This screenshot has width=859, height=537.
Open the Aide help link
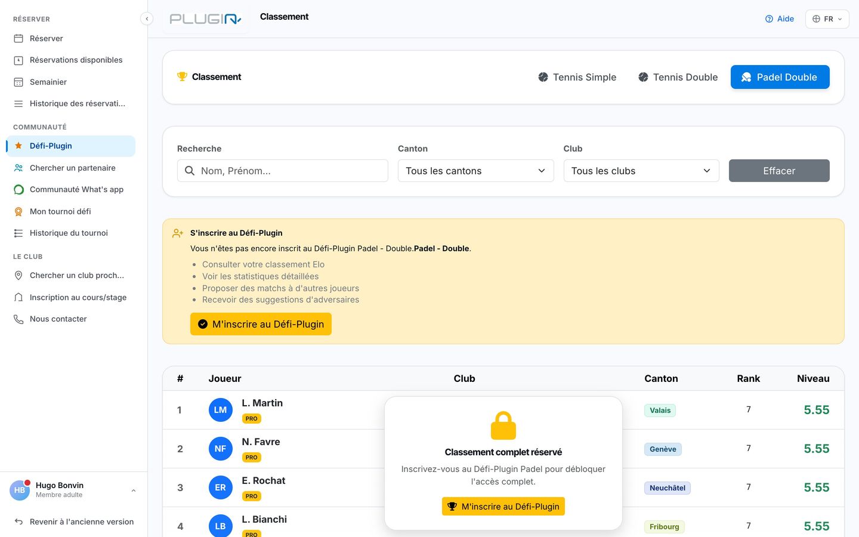779,19
